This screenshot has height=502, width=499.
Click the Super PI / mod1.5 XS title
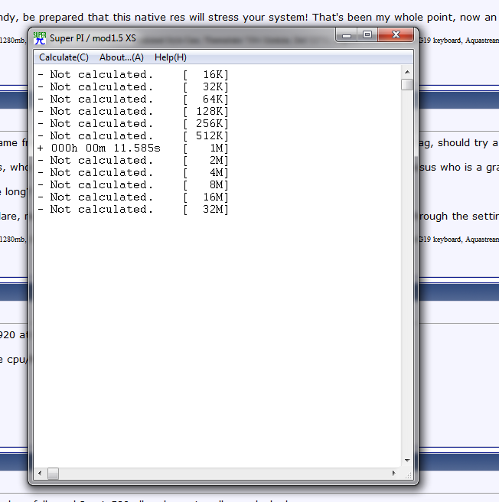pyautogui.click(x=93, y=38)
